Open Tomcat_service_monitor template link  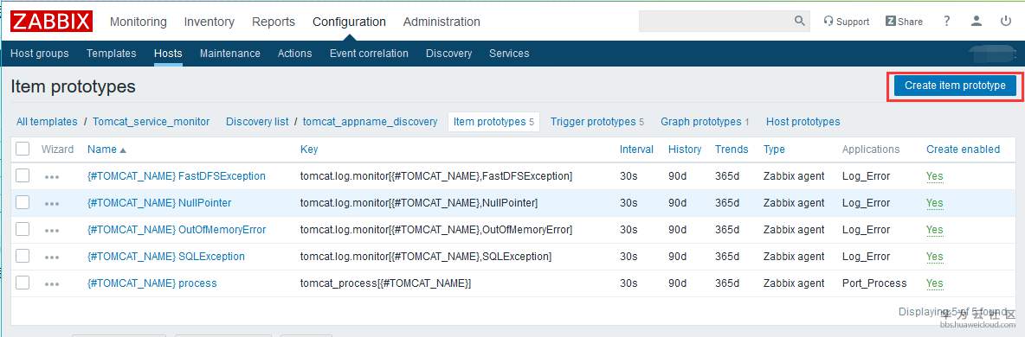pos(151,122)
